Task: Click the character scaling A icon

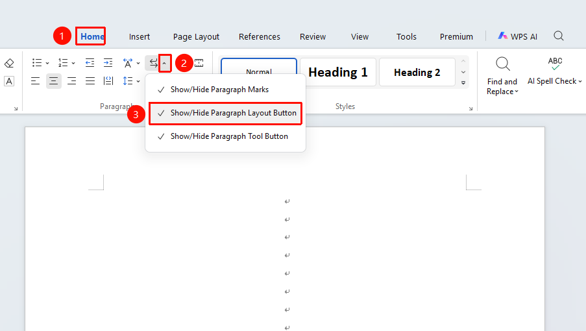Action: pyautogui.click(x=127, y=63)
